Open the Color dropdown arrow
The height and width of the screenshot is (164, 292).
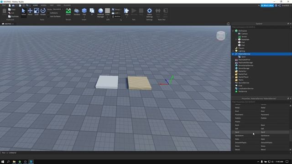click(108, 17)
